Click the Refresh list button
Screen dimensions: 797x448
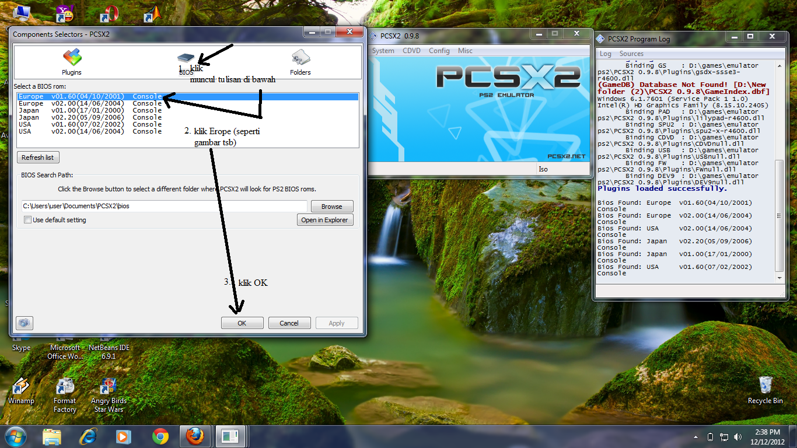pyautogui.click(x=38, y=157)
